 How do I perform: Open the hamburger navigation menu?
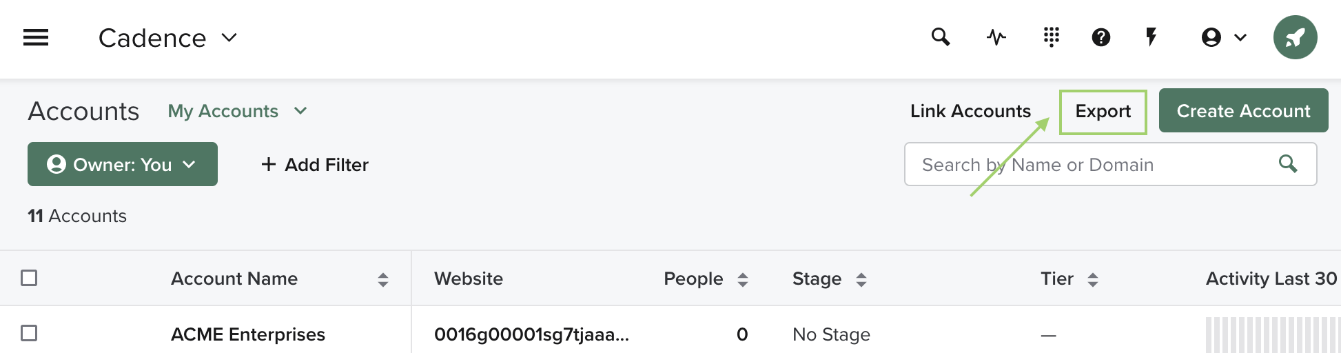coord(36,37)
